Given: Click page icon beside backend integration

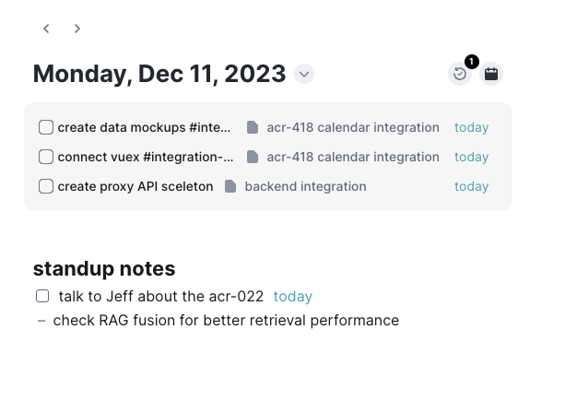Looking at the screenshot, I should coord(230,186).
